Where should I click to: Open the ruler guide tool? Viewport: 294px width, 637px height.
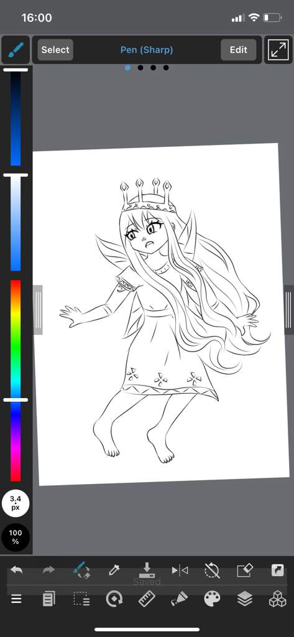pos(147,599)
